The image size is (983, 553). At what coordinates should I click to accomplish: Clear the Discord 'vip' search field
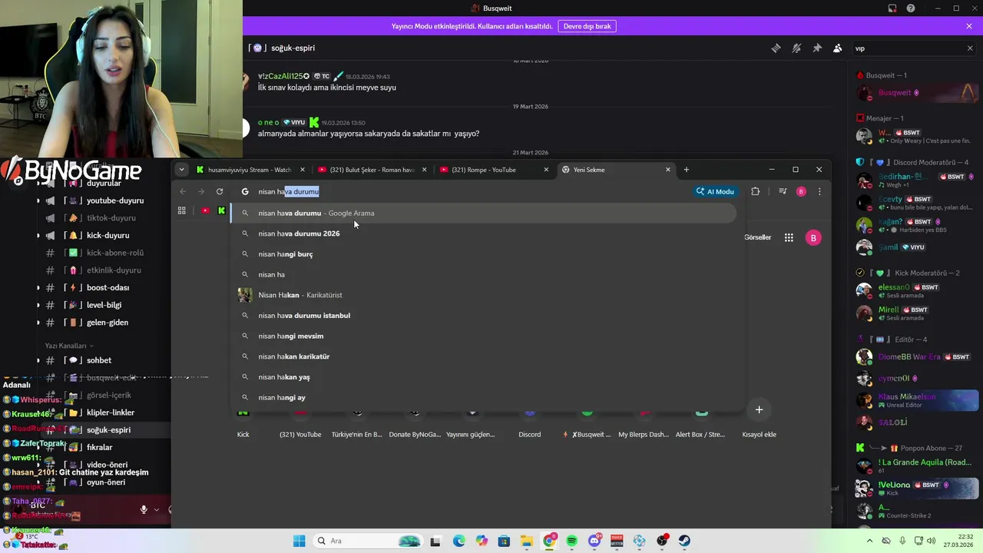pos(969,48)
